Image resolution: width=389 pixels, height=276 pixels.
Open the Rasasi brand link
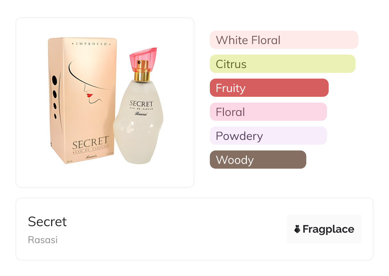pyautogui.click(x=43, y=240)
